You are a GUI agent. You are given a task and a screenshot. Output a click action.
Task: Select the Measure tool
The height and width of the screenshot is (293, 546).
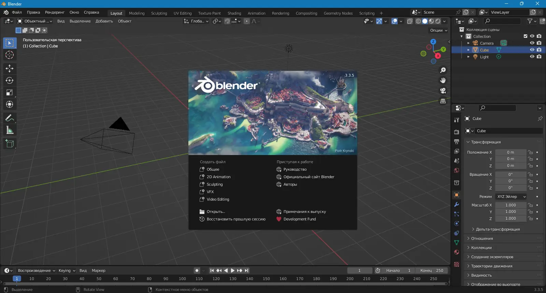10,130
